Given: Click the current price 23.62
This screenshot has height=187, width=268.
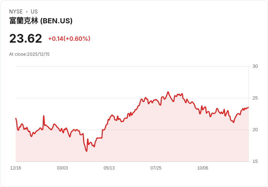Looking at the screenshot, I should tap(25, 39).
